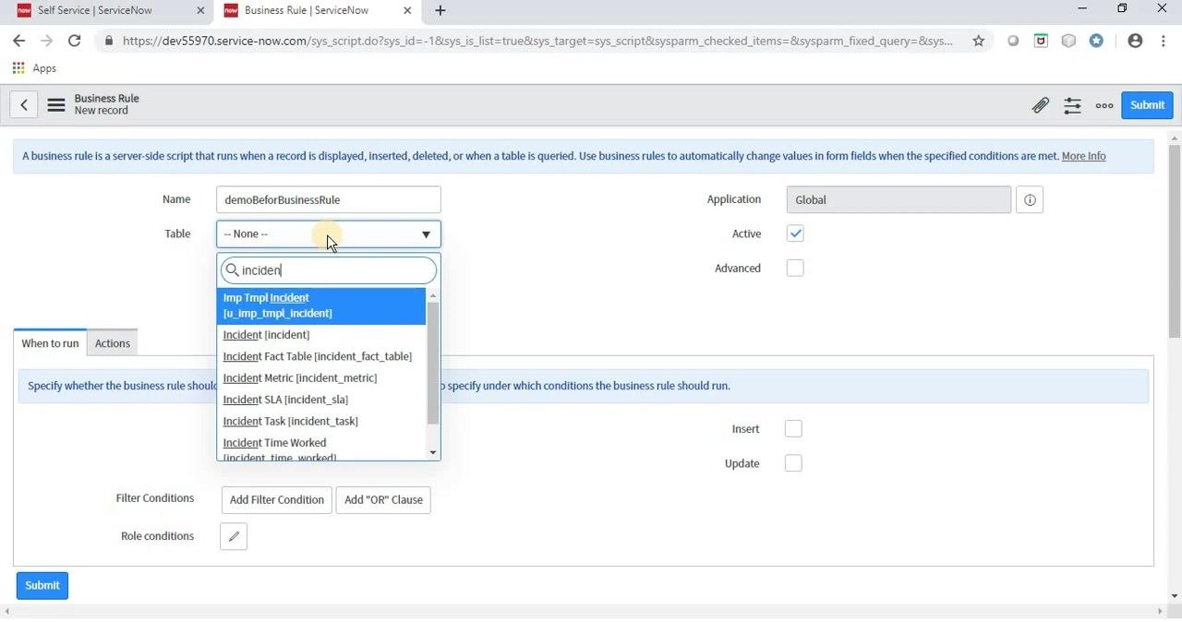Click browser back arrow

[x=19, y=41]
